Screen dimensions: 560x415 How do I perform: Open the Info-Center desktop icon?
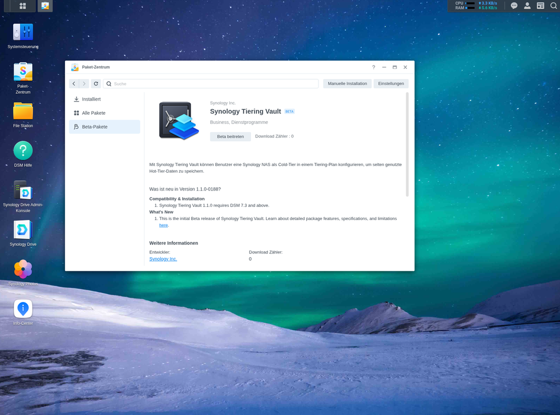point(23,309)
